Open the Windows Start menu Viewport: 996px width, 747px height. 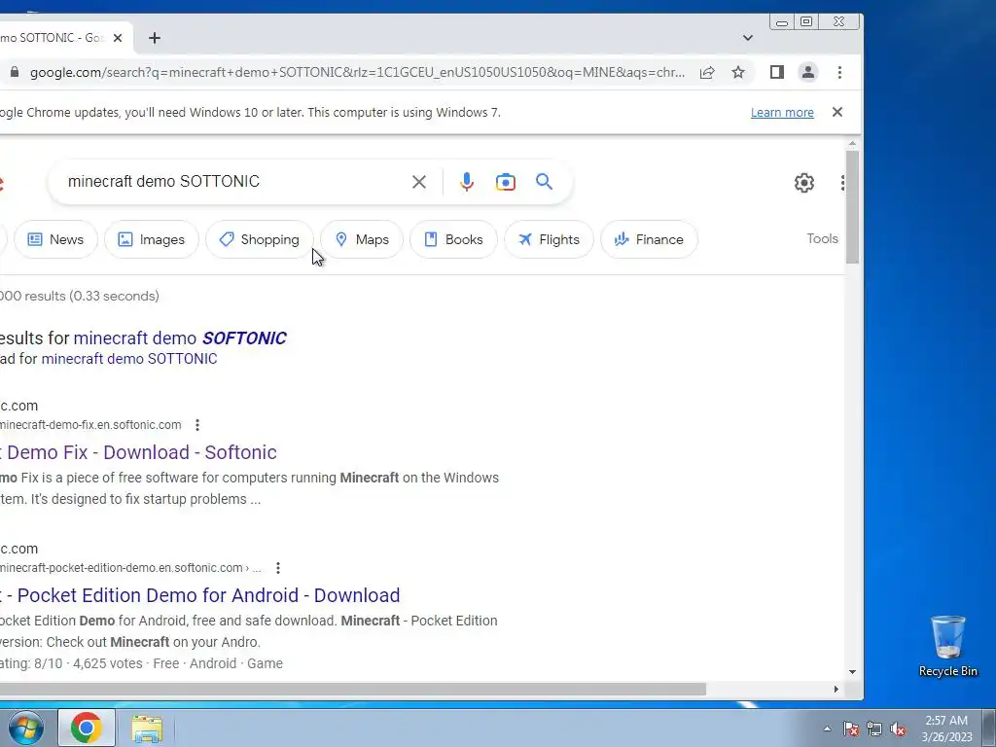click(x=26, y=728)
